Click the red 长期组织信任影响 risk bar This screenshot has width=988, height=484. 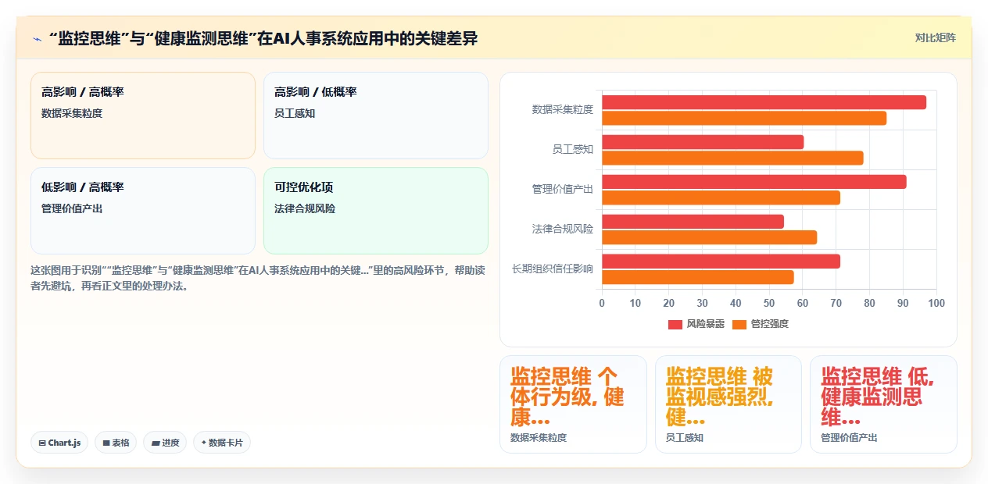click(x=721, y=262)
